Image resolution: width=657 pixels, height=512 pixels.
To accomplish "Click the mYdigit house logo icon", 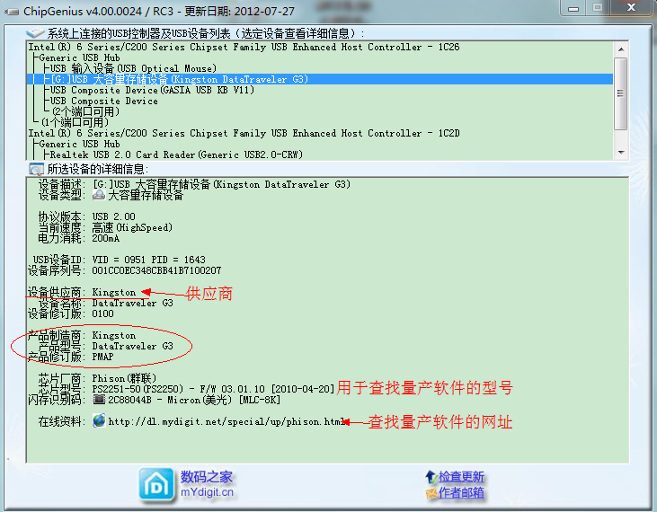I will click(x=156, y=485).
